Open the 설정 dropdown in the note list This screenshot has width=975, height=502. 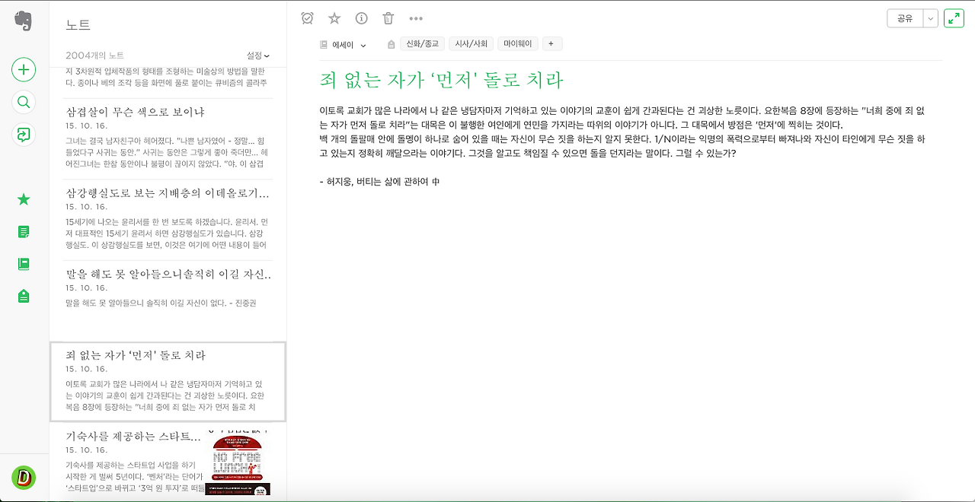click(258, 55)
